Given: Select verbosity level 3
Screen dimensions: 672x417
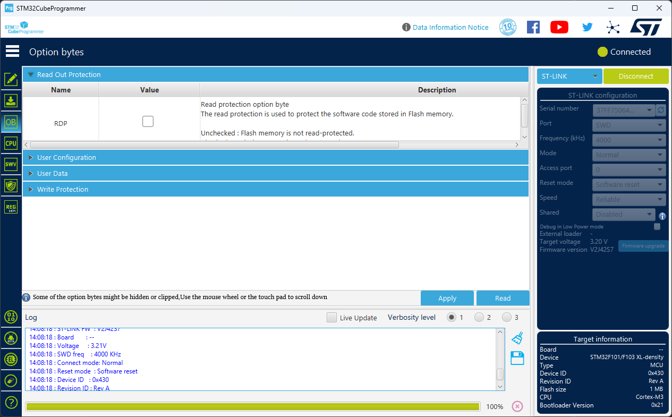Looking at the screenshot, I should [507, 317].
